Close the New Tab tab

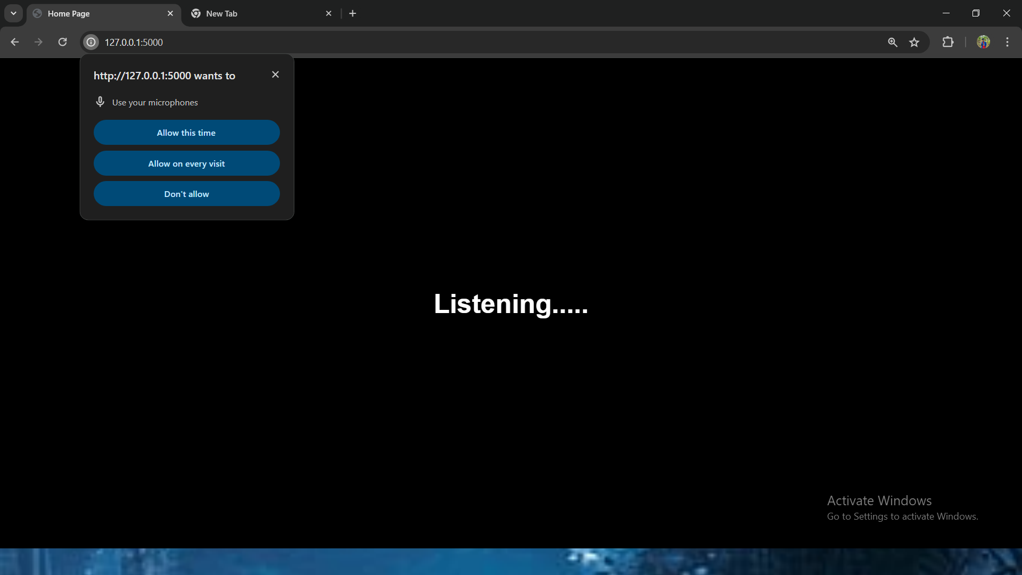tap(328, 13)
